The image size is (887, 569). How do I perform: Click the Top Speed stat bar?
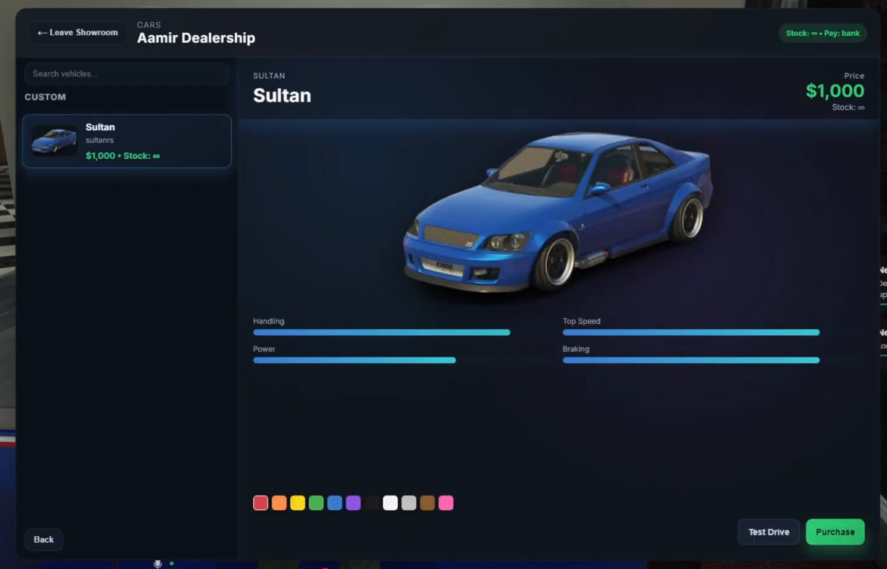[691, 332]
